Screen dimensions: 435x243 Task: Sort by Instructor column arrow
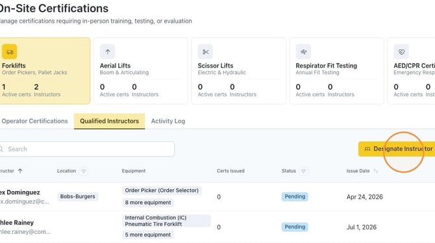[20, 171]
